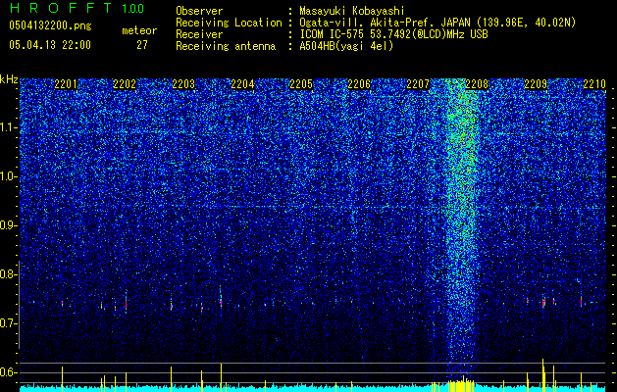Click the 2206 time marker
The height and width of the screenshot is (392, 617).
pos(359,84)
